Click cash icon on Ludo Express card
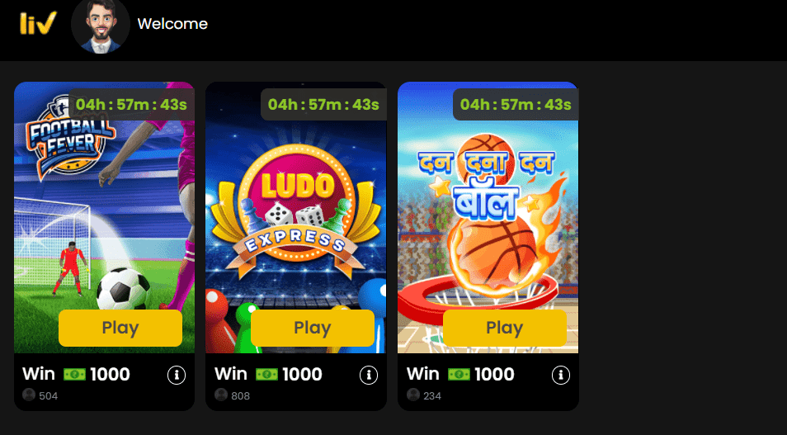Image resolution: width=787 pixels, height=435 pixels. pyautogui.click(x=267, y=374)
